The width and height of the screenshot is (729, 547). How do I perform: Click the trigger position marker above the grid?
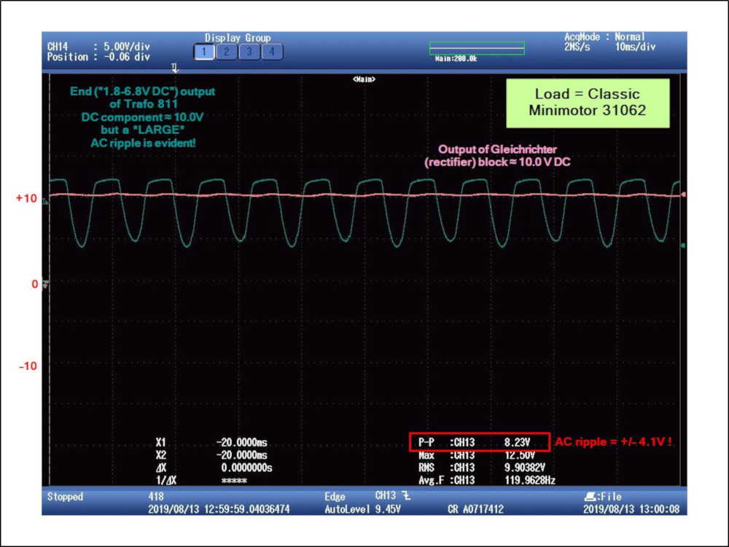(174, 68)
